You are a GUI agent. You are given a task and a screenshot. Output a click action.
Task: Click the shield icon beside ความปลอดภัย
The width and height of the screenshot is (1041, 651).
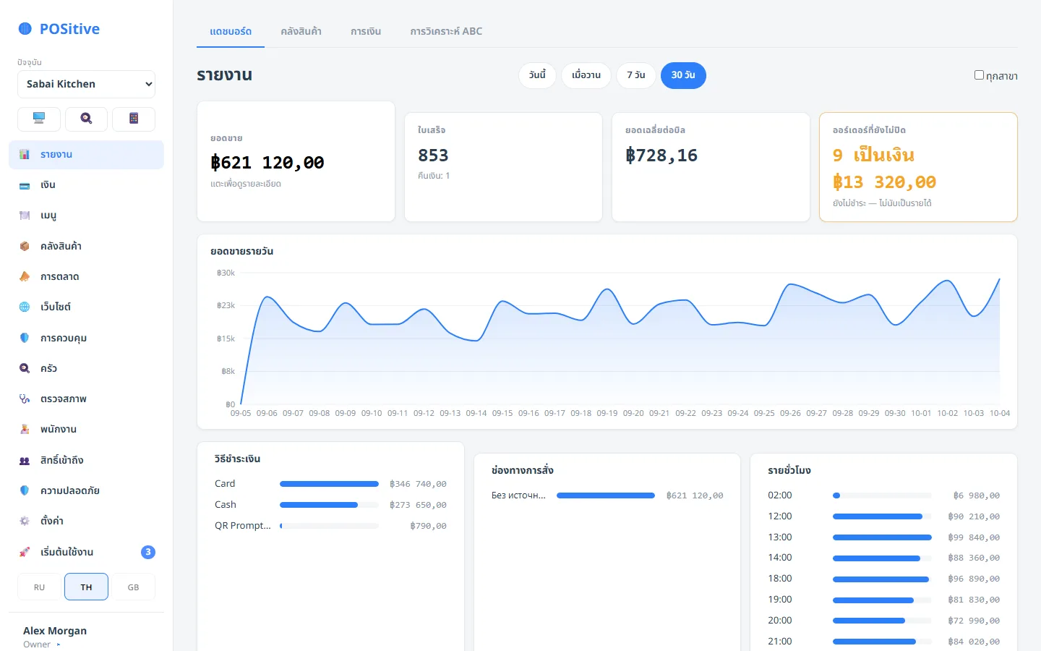tap(25, 490)
